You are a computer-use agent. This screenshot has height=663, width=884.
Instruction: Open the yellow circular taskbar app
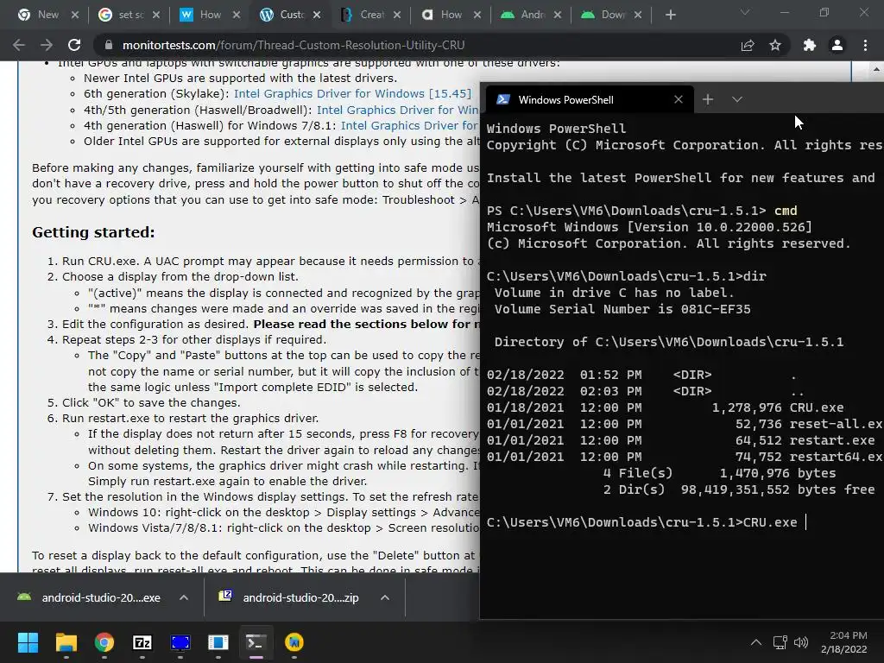click(294, 642)
